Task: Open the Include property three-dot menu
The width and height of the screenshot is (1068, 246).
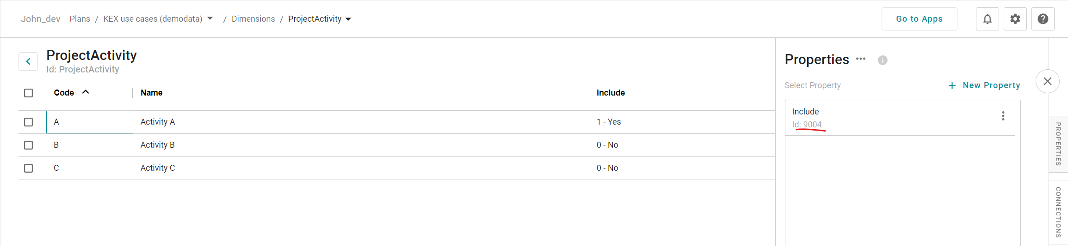Action: tap(1003, 116)
